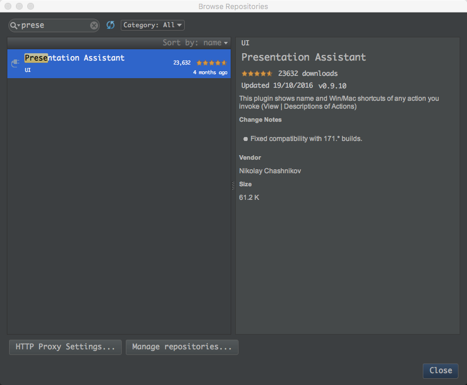
Task: Click the 'Presentation Assistant' title in details panel
Action: coord(303,57)
